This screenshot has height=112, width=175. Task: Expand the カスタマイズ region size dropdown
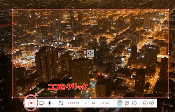77,103
